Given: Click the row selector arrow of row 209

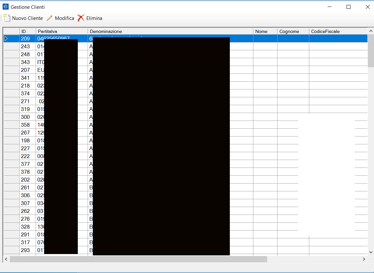Looking at the screenshot, I should [6, 39].
